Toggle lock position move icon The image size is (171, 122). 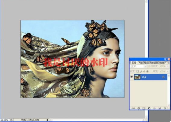(144, 71)
